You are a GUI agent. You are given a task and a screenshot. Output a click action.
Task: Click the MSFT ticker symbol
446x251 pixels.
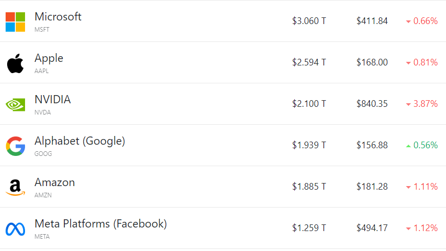click(42, 30)
